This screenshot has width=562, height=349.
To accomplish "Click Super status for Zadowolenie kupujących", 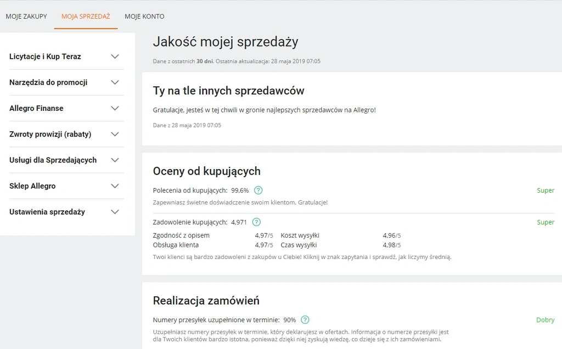I will pos(546,222).
